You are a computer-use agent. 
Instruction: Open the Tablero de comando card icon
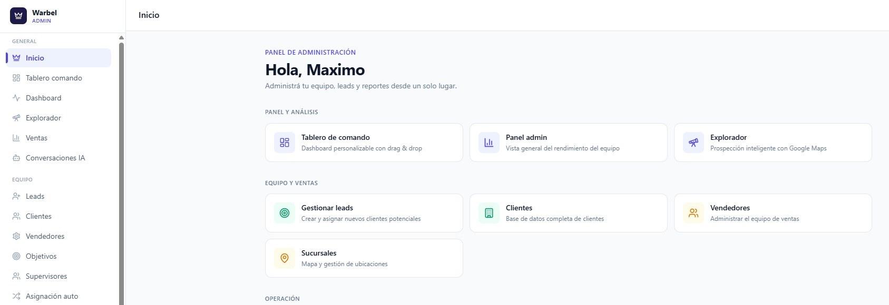285,143
